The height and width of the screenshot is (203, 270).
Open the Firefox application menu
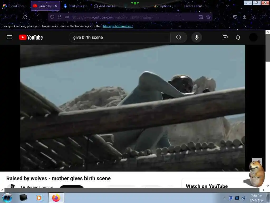tap(263, 17)
